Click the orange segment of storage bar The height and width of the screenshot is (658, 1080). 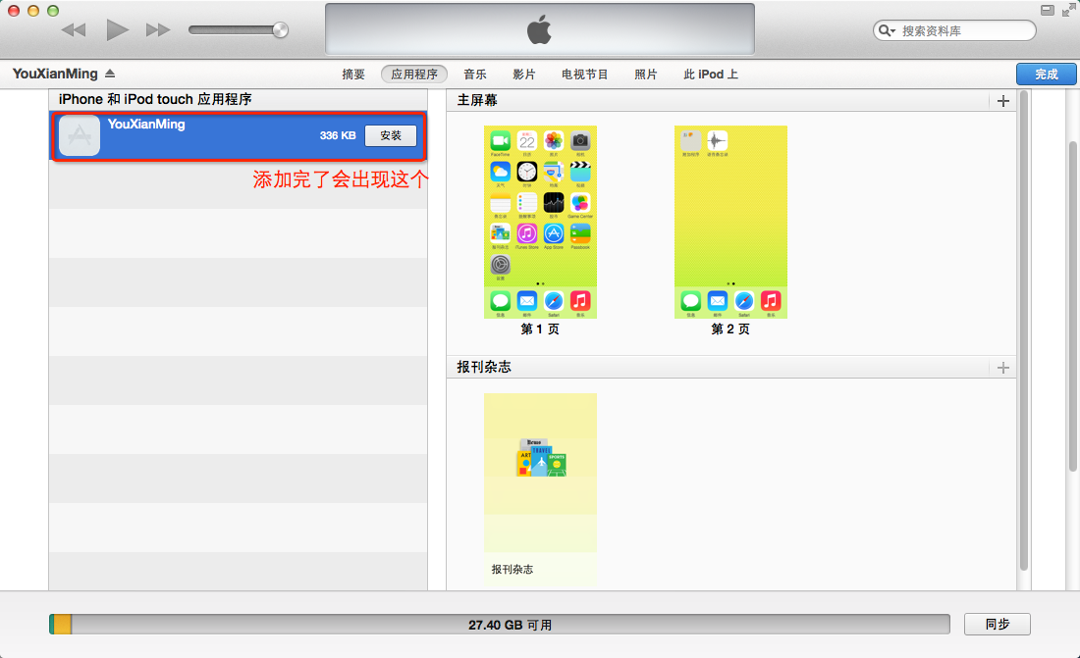click(x=62, y=625)
